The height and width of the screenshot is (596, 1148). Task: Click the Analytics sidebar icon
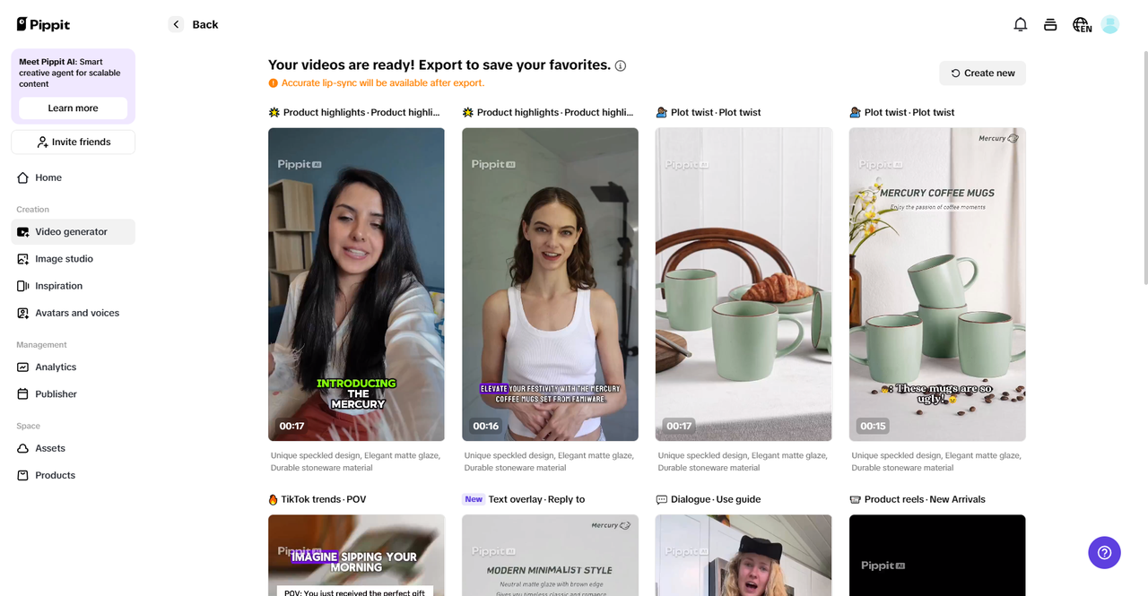point(23,367)
